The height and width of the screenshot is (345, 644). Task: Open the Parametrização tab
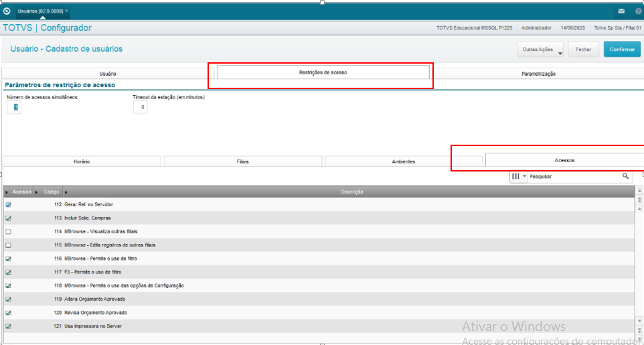click(x=538, y=74)
